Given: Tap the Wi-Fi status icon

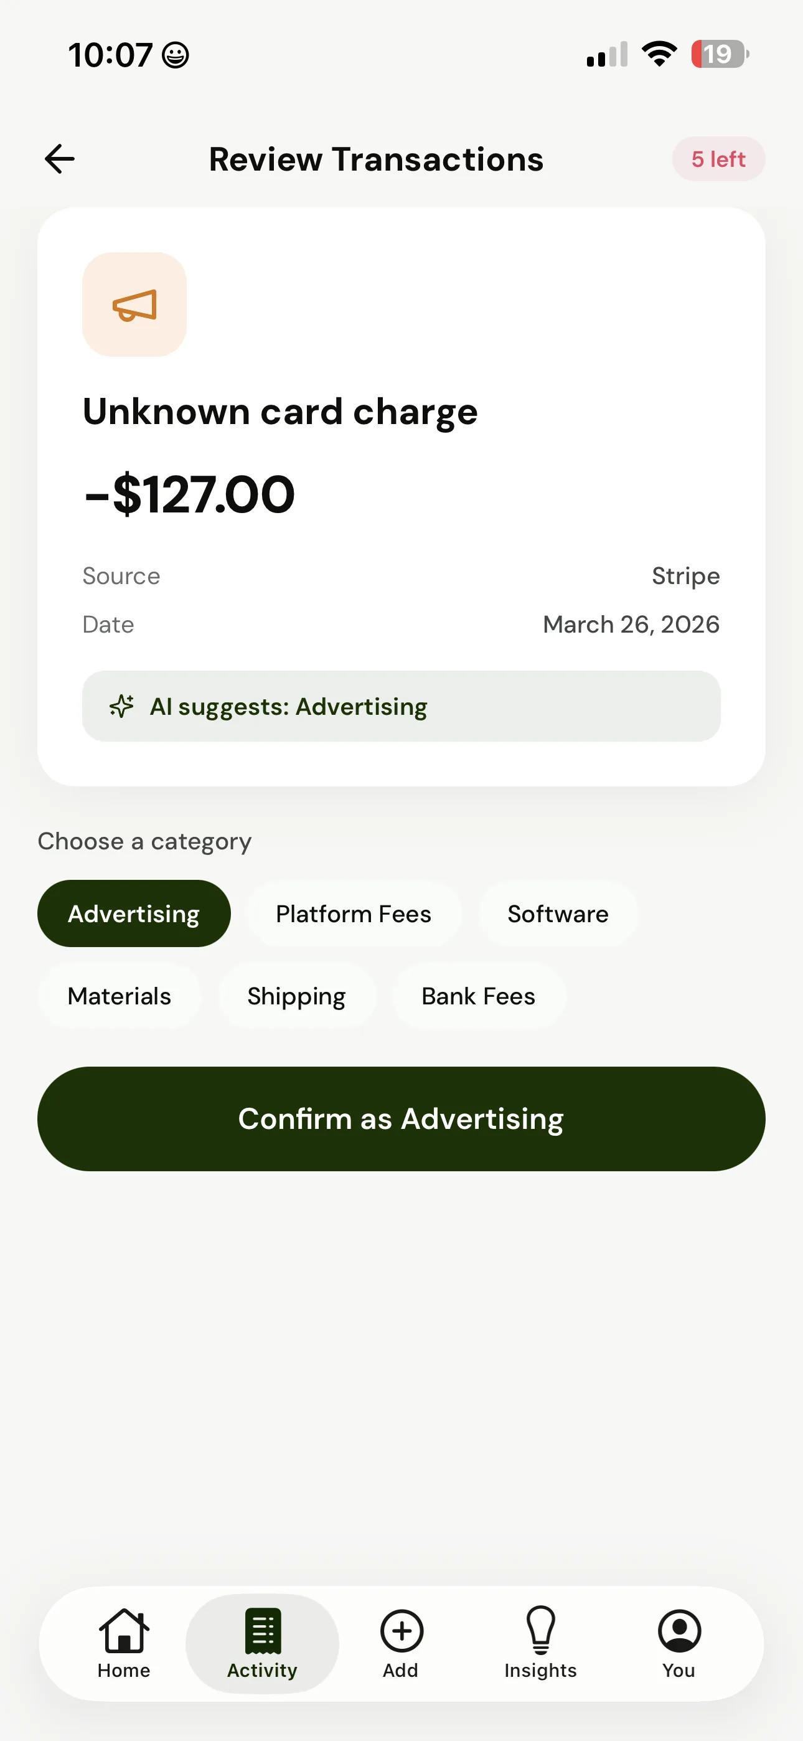Looking at the screenshot, I should pyautogui.click(x=659, y=54).
